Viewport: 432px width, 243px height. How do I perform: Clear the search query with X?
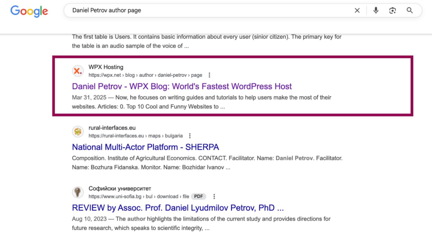[x=357, y=11]
